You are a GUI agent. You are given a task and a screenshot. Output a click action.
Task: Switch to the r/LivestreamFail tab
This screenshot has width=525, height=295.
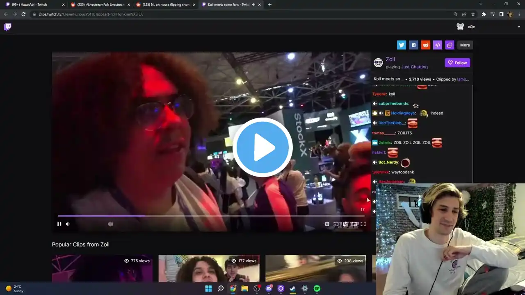pos(100,5)
